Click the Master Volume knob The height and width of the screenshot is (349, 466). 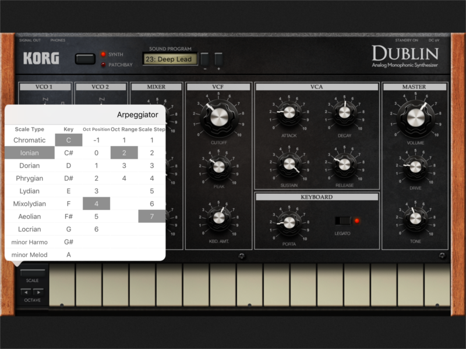point(415,117)
